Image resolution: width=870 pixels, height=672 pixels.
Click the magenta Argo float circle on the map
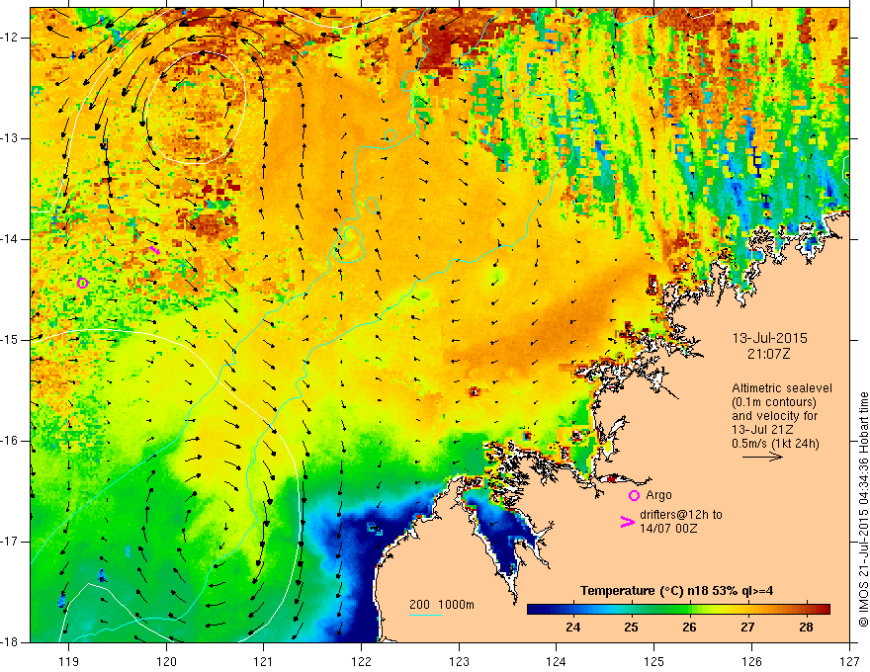[82, 284]
